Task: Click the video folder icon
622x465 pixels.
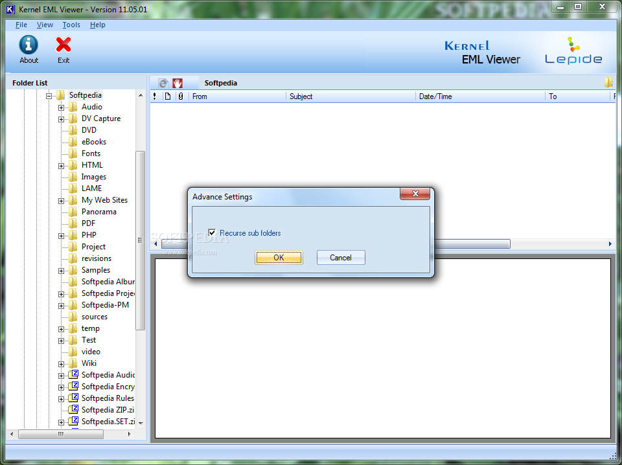Action: (x=73, y=352)
